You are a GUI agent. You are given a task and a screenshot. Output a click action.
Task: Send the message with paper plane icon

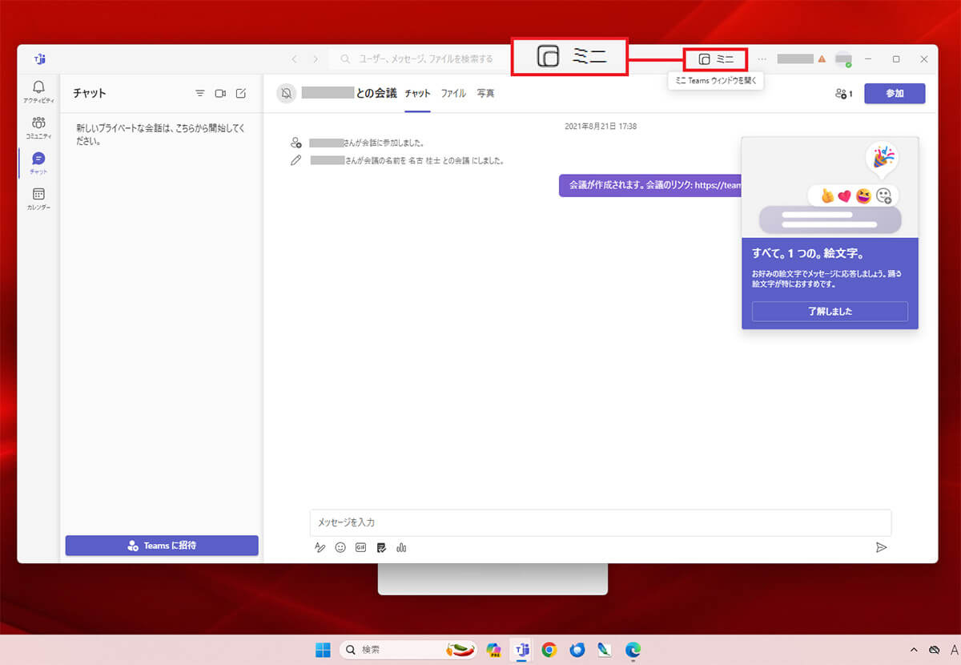point(881,547)
